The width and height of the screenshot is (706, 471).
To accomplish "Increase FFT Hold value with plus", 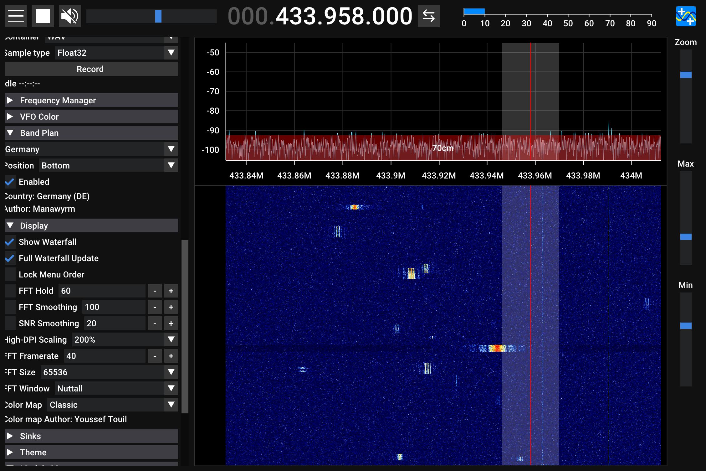I will (x=171, y=291).
